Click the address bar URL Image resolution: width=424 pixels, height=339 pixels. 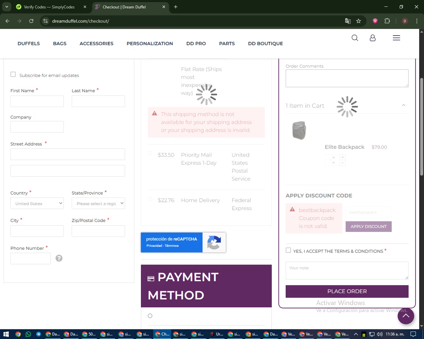tap(81, 21)
